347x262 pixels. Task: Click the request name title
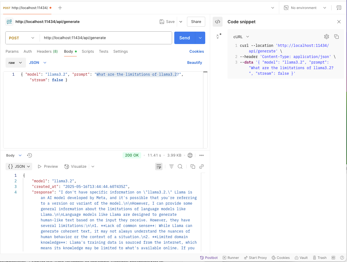(x=48, y=22)
